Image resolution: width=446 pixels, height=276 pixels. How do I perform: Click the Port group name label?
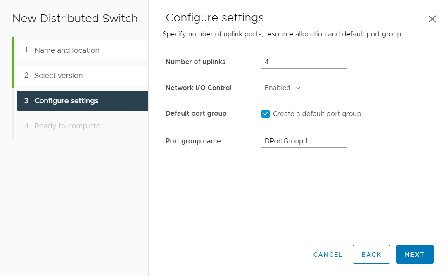193,141
